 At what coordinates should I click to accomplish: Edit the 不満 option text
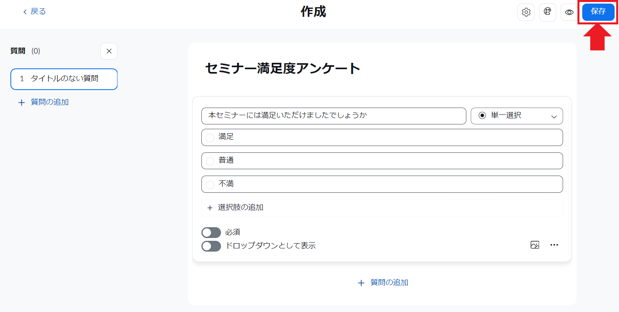tap(382, 184)
